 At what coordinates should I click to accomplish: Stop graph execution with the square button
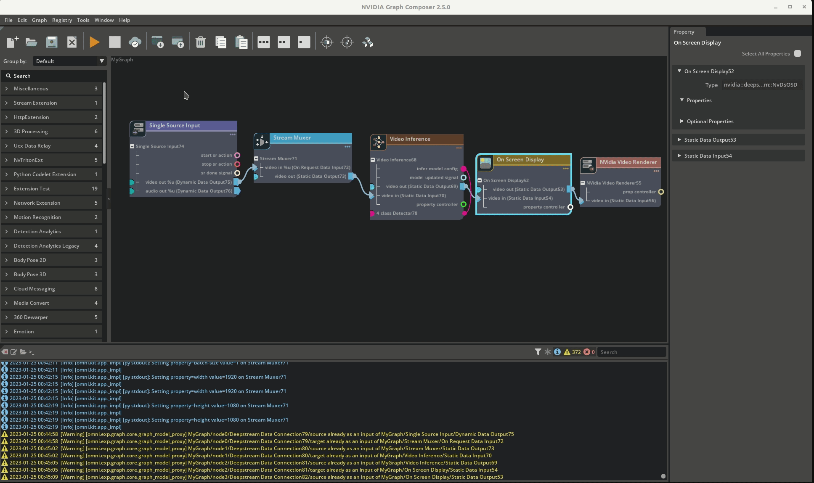[115, 42]
